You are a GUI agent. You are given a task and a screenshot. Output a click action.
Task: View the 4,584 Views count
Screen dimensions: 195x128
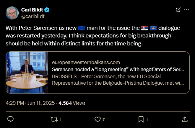(72, 103)
